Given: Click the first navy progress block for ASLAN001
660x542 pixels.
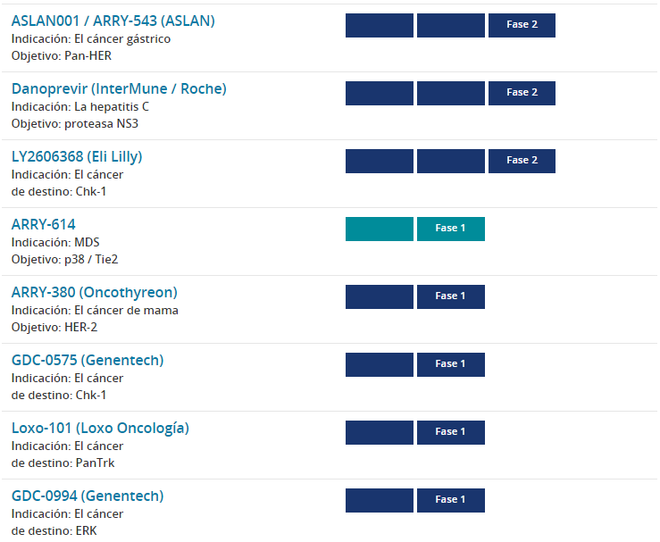Looking at the screenshot, I should (x=380, y=25).
